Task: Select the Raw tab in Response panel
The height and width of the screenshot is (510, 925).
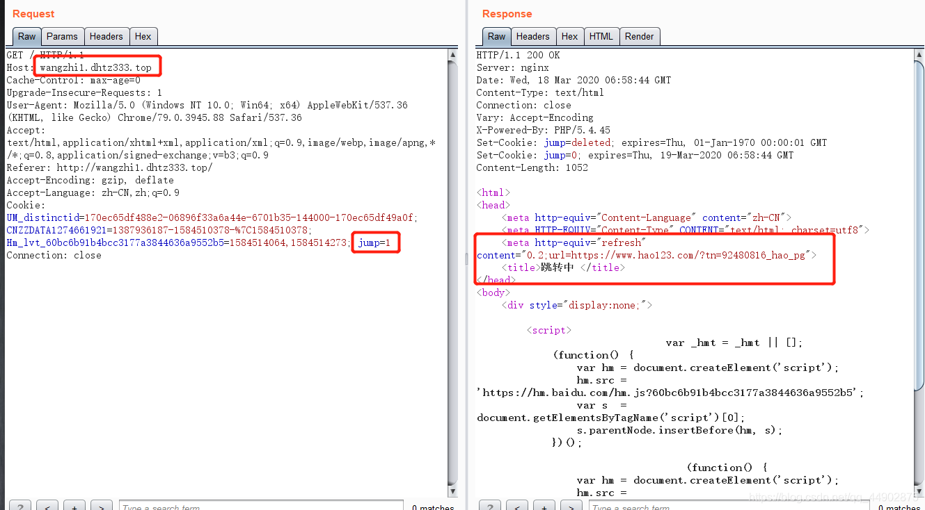Action: point(497,36)
